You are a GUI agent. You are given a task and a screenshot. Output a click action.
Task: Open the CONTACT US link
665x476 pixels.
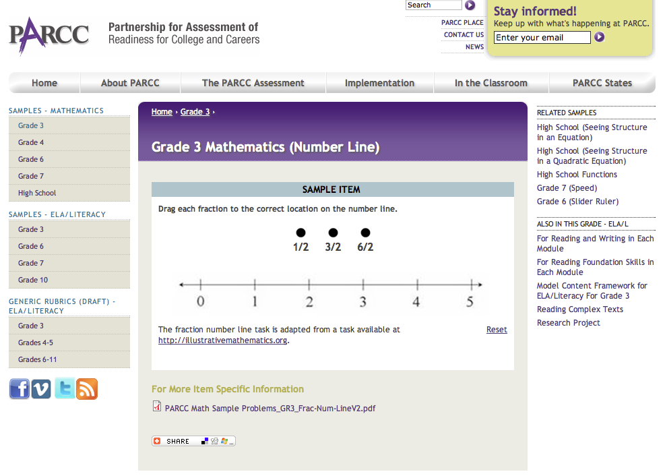(x=464, y=35)
